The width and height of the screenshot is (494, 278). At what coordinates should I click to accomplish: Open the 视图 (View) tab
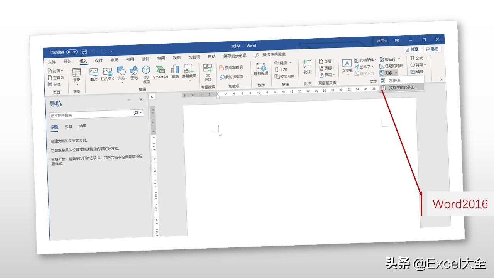point(177,58)
